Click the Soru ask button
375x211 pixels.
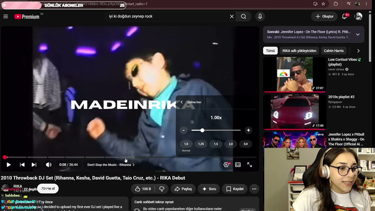click(209, 189)
